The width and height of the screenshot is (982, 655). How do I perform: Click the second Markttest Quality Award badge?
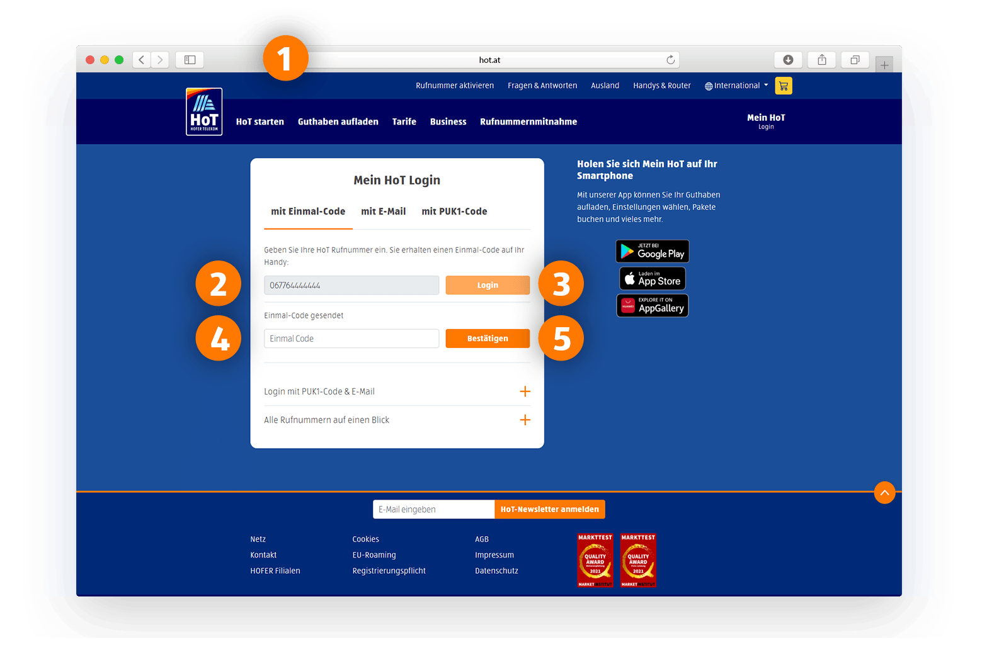[x=638, y=560]
